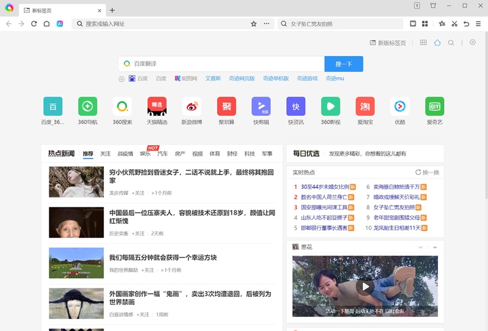Open the AI assistant icon beside address bar

(60, 24)
